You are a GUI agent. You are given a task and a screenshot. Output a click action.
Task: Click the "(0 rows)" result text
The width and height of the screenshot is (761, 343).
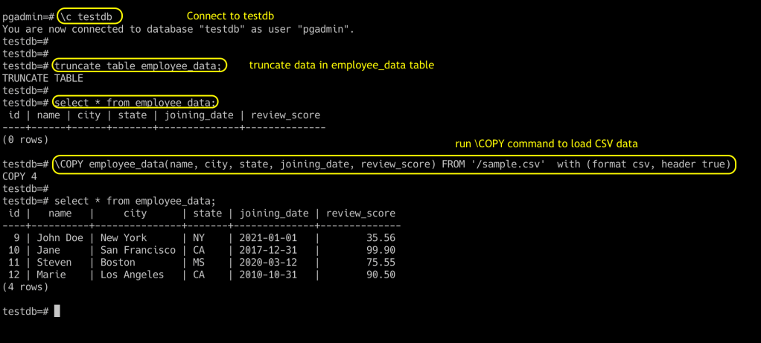(x=26, y=139)
